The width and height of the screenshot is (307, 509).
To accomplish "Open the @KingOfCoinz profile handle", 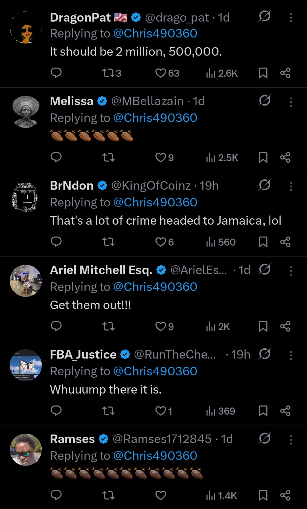I will [151, 186].
